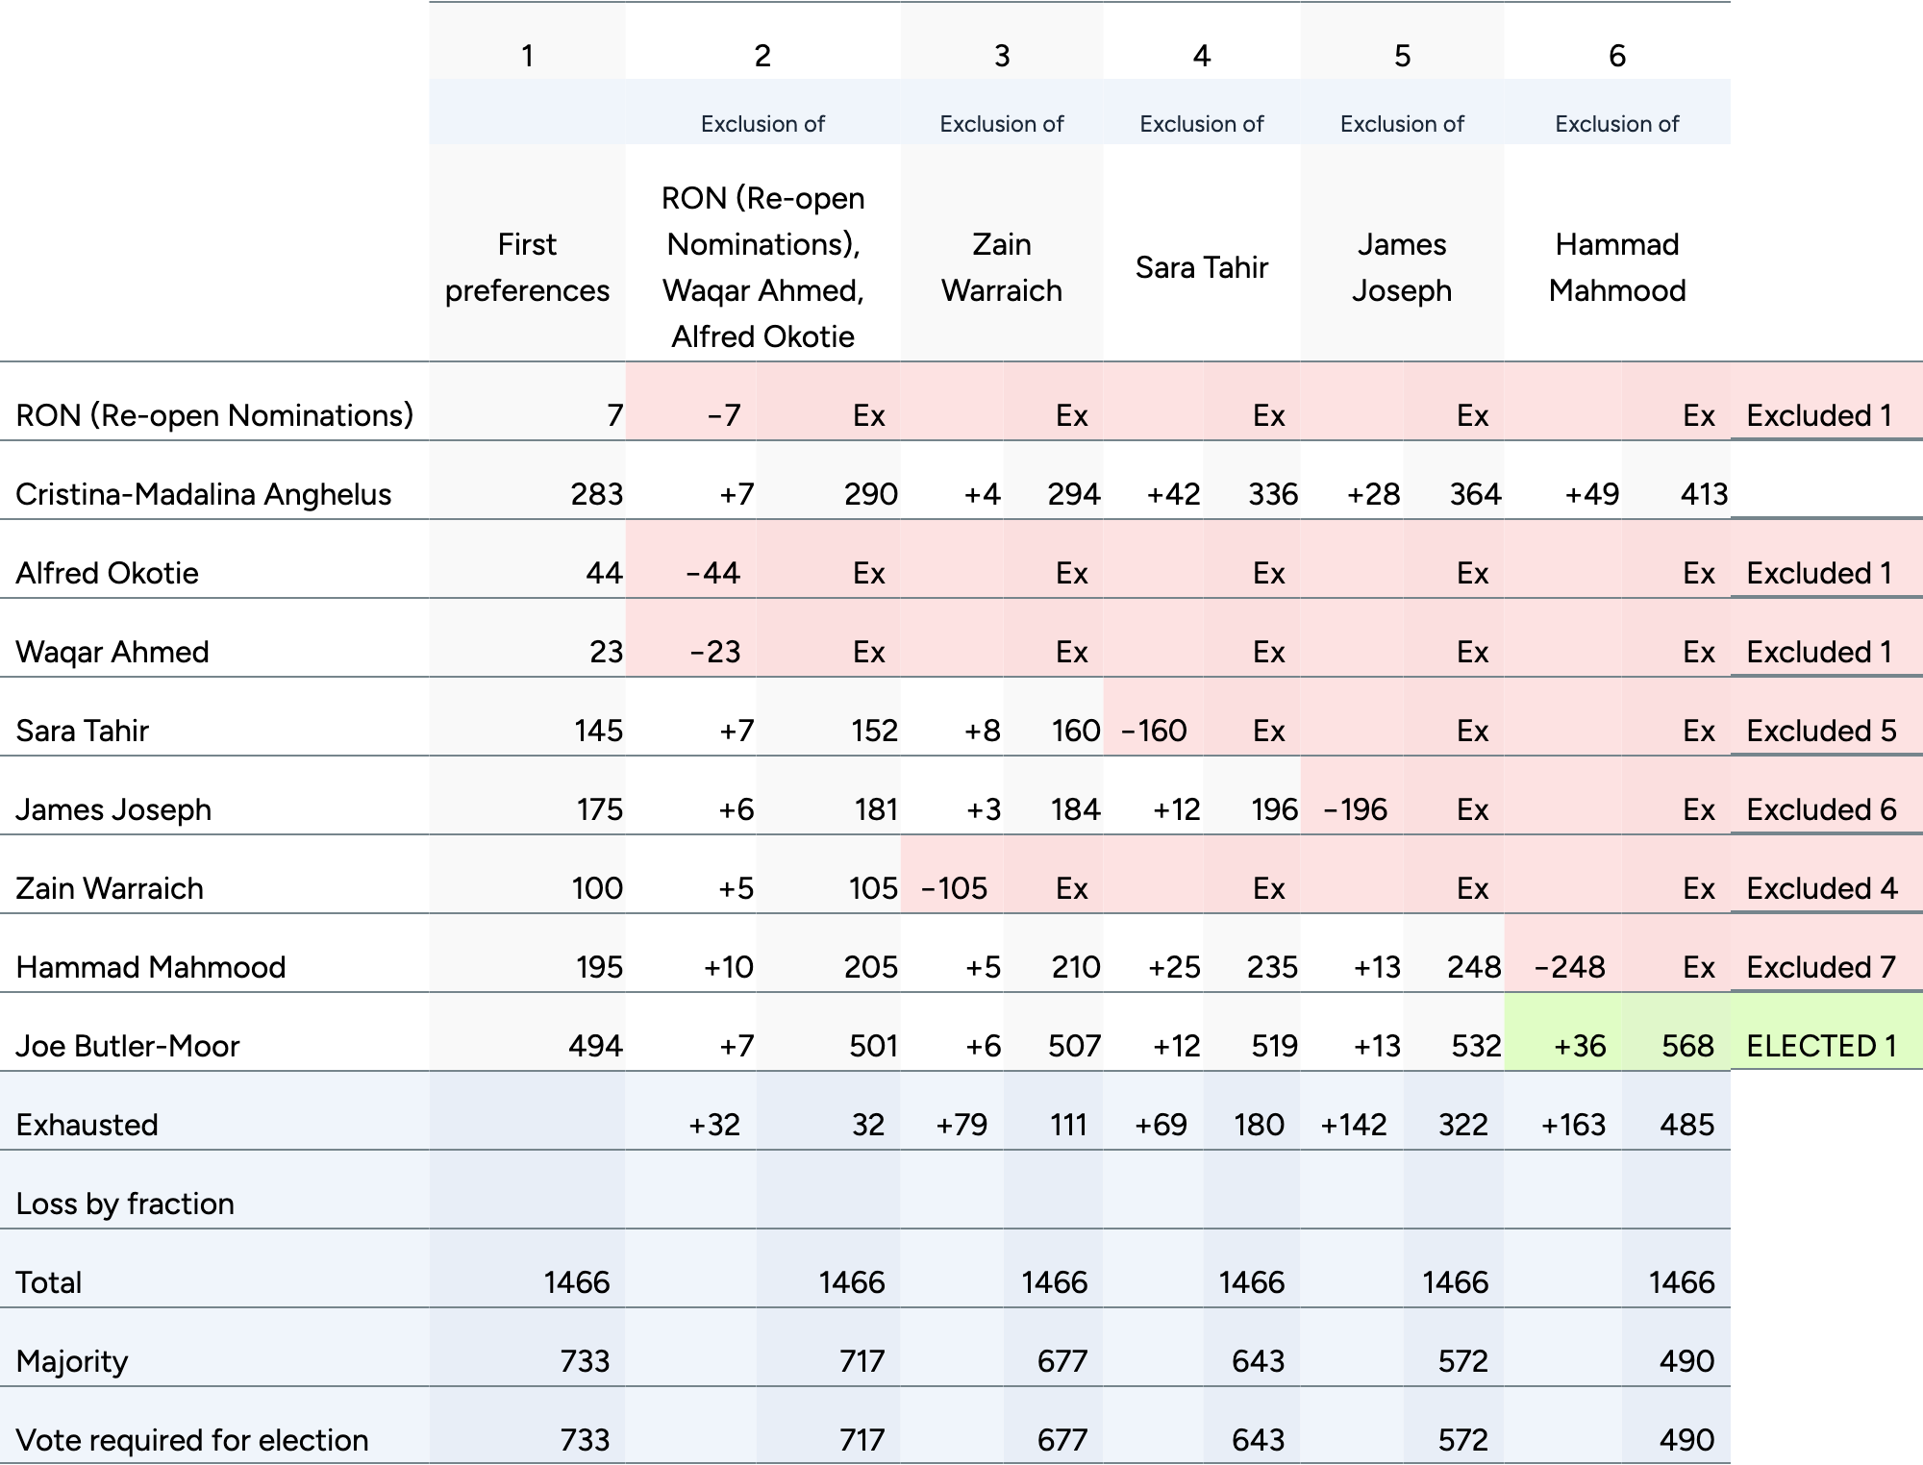This screenshot has width=1923, height=1465.
Task: Select Joe Butler-Moor's 494 first preference cell
Action: click(x=595, y=1045)
